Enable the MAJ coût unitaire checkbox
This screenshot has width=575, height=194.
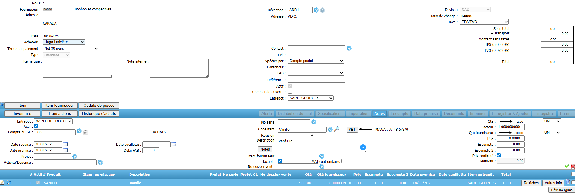point(343,161)
